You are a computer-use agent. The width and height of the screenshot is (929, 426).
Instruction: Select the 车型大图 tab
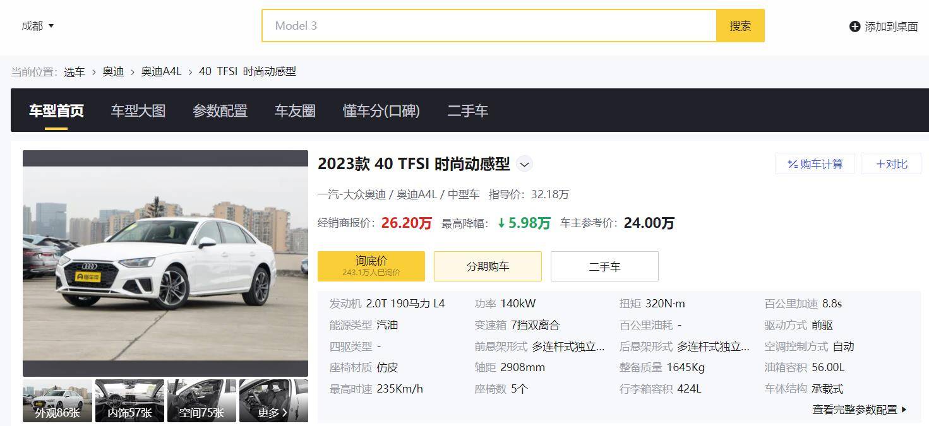(138, 110)
